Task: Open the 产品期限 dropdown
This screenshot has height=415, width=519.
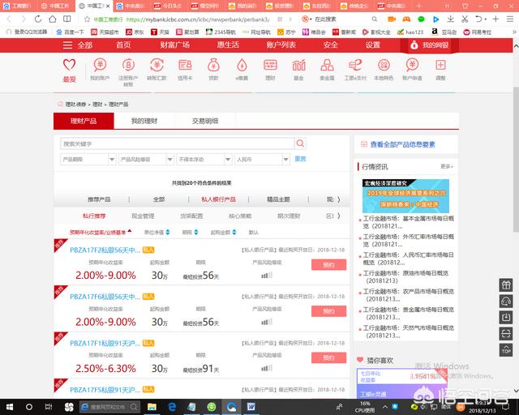Action: pyautogui.click(x=88, y=159)
